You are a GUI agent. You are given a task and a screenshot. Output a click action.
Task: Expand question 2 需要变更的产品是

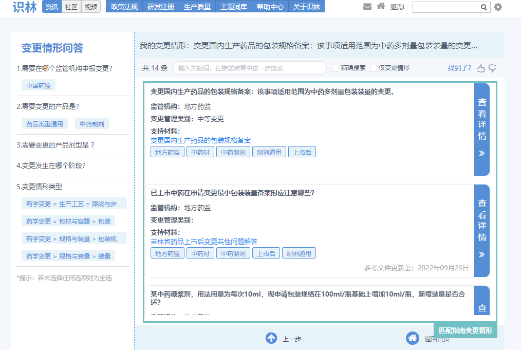click(48, 107)
